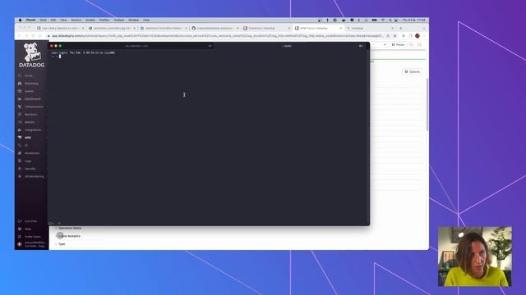
Task: Switch to the GitHub browser tab
Action: coord(215,29)
